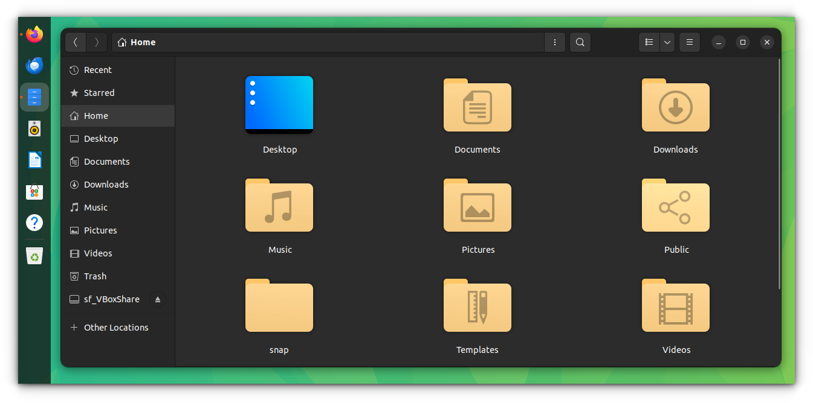
Task: Launch Firefox from the dock
Action: point(34,34)
